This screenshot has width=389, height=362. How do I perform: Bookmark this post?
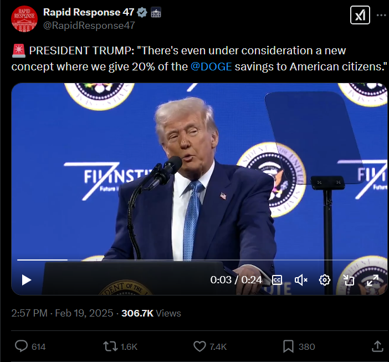point(288,346)
